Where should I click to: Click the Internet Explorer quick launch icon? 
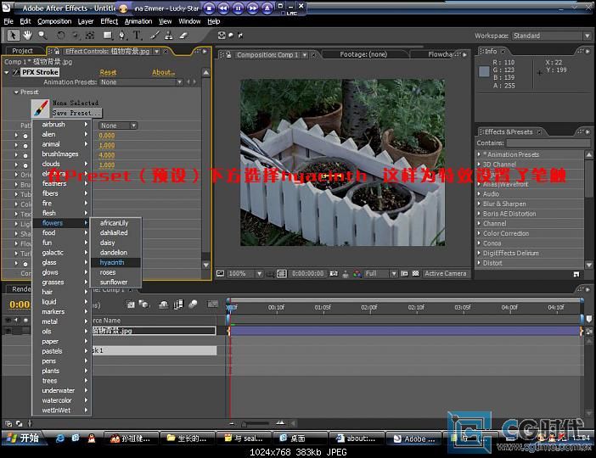pos(60,438)
